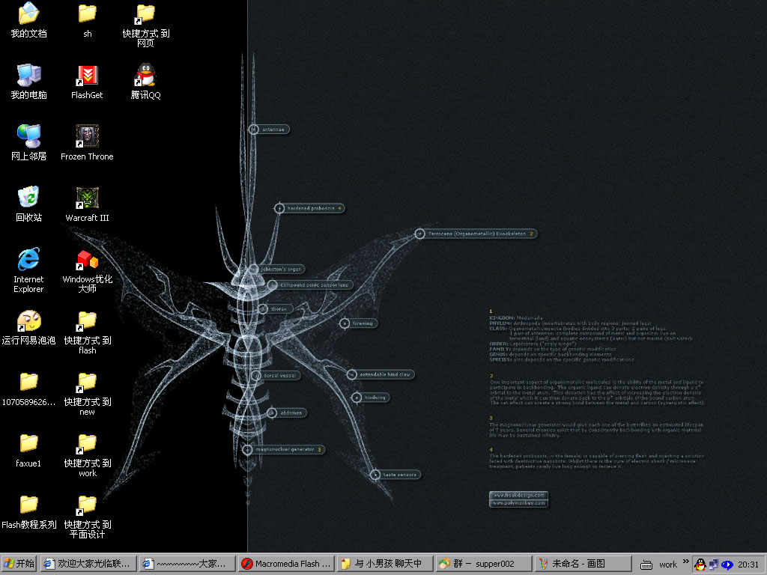Open the faxue1 folder
767x575 pixels.
pos(28,450)
